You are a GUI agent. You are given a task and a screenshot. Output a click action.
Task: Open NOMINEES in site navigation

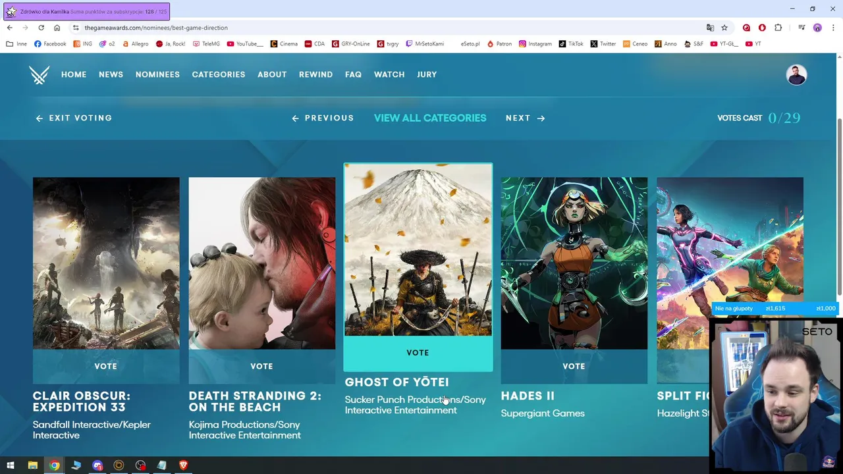157,74
